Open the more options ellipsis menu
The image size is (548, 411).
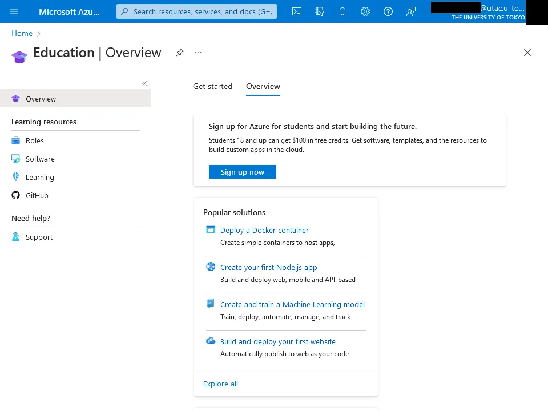(x=198, y=53)
